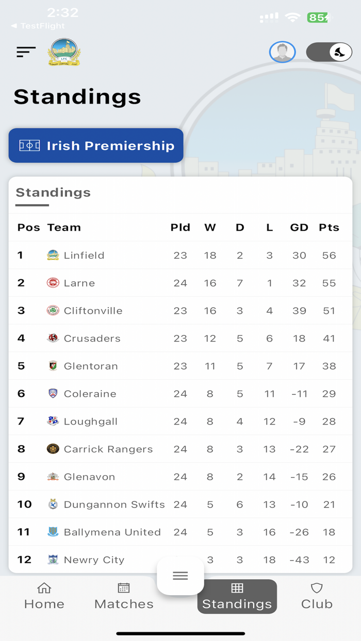The width and height of the screenshot is (361, 641).
Task: Tap the Standings grid icon in navigation
Action: pos(237,588)
